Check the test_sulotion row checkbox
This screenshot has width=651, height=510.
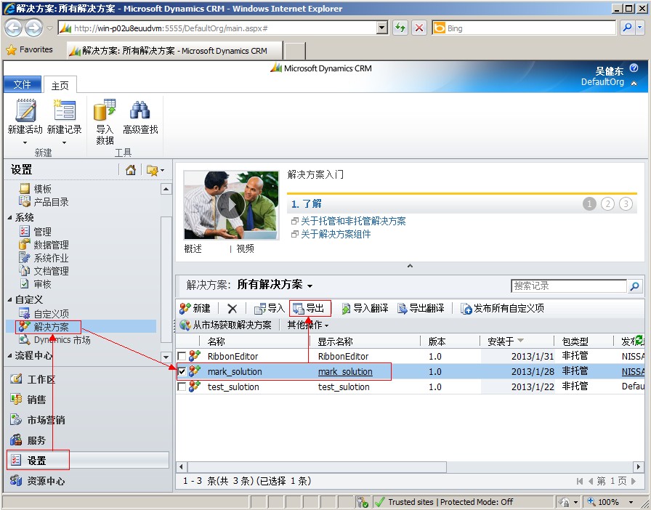pos(182,386)
